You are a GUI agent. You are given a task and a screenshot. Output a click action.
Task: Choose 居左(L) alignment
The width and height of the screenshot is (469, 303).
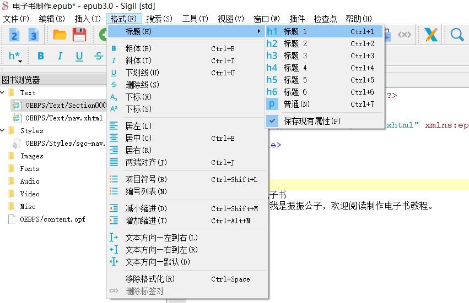(x=187, y=126)
